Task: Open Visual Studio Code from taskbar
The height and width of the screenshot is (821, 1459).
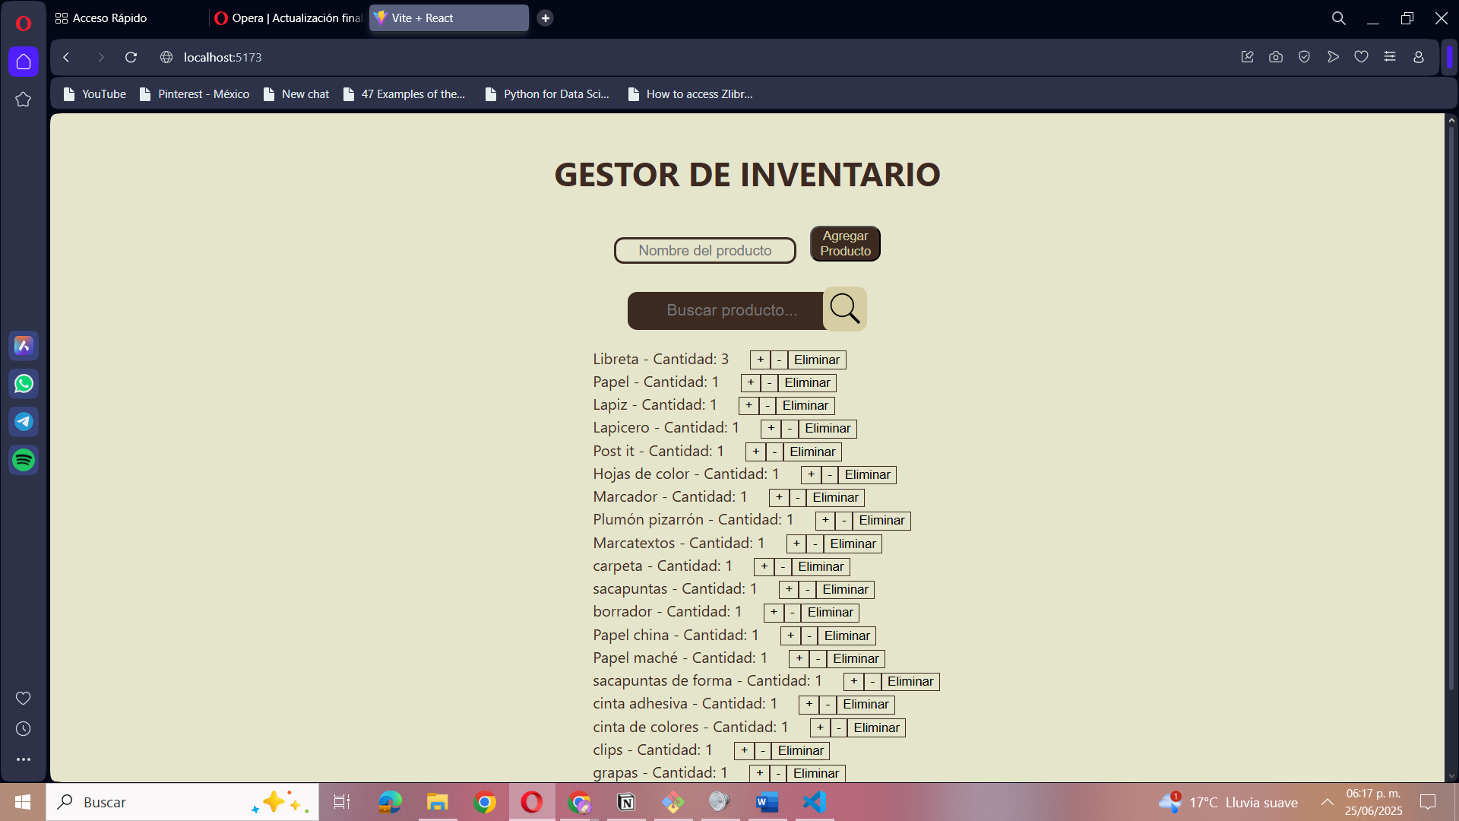Action: [815, 802]
